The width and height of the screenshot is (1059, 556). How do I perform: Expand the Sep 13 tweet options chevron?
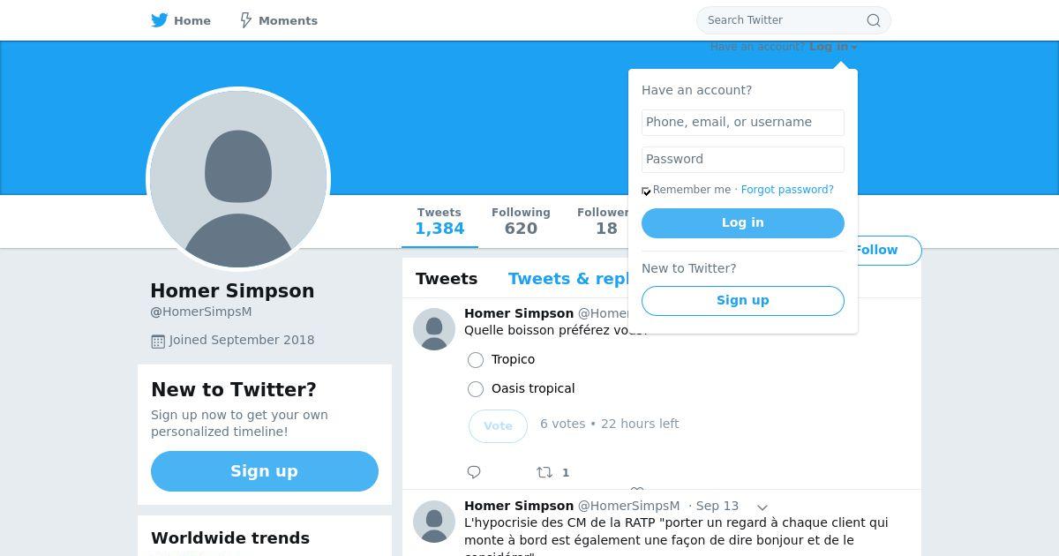click(762, 507)
